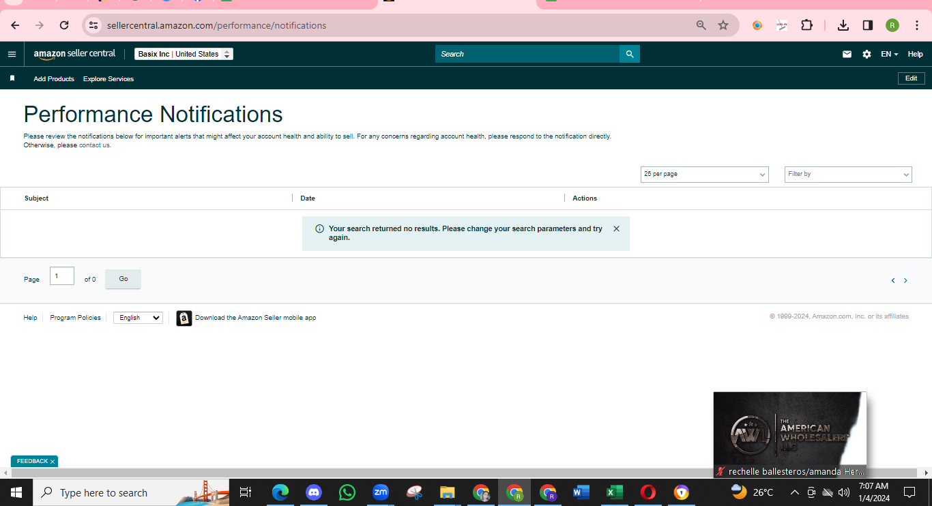The image size is (932, 506).
Task: Open Task View on the taskbar
Action: coord(246,492)
